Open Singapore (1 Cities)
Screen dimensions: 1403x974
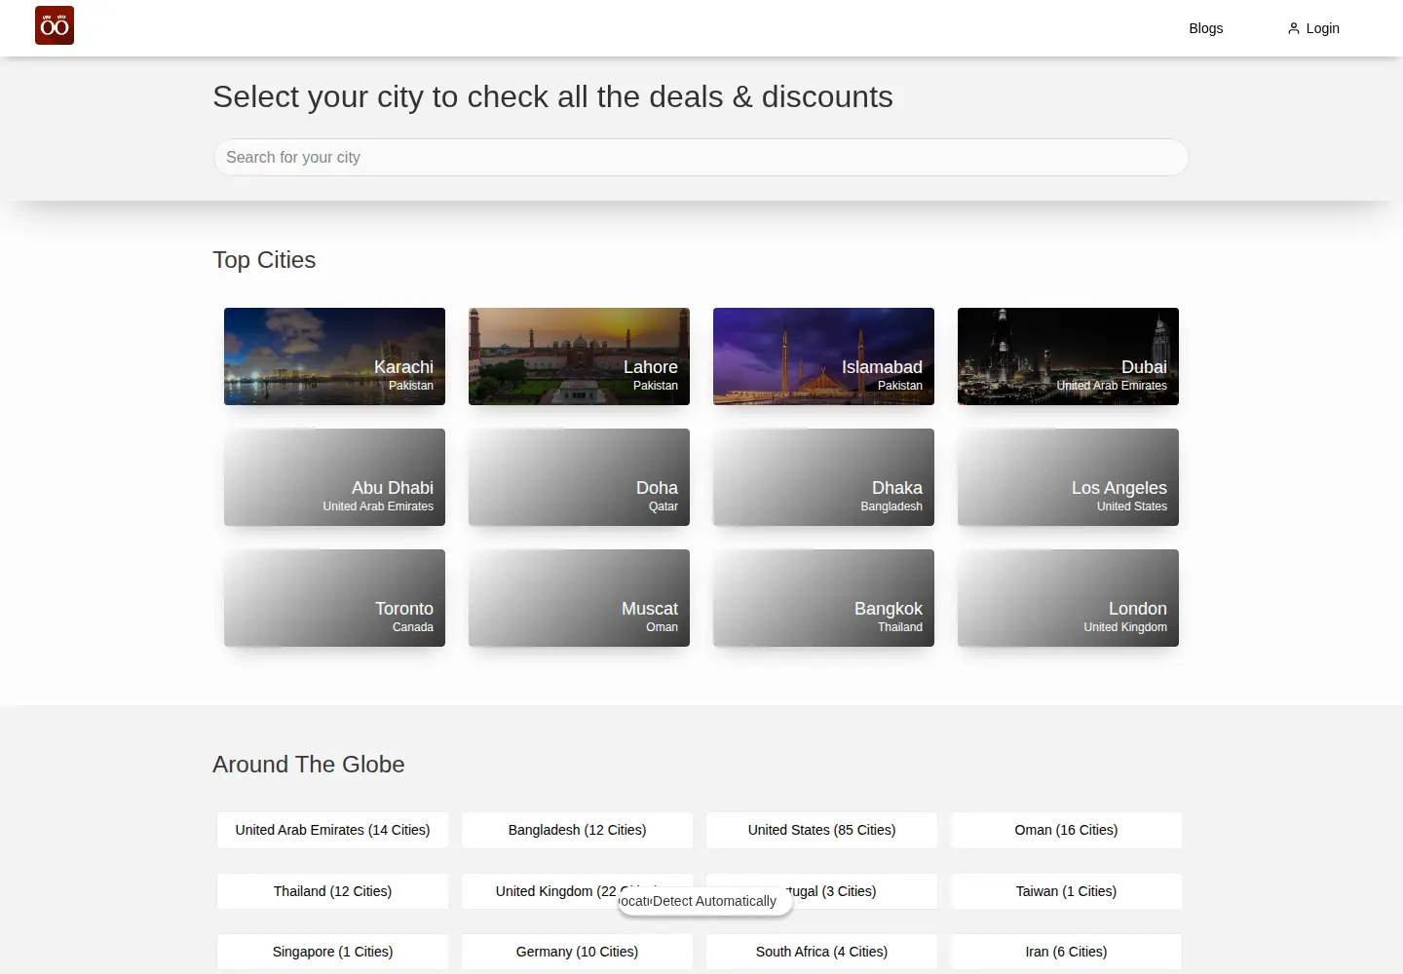pyautogui.click(x=332, y=952)
